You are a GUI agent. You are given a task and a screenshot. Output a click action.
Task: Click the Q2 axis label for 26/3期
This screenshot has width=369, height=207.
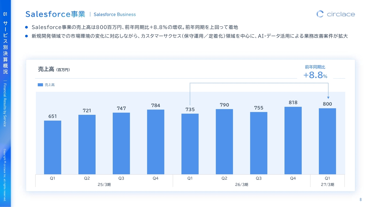click(224, 178)
